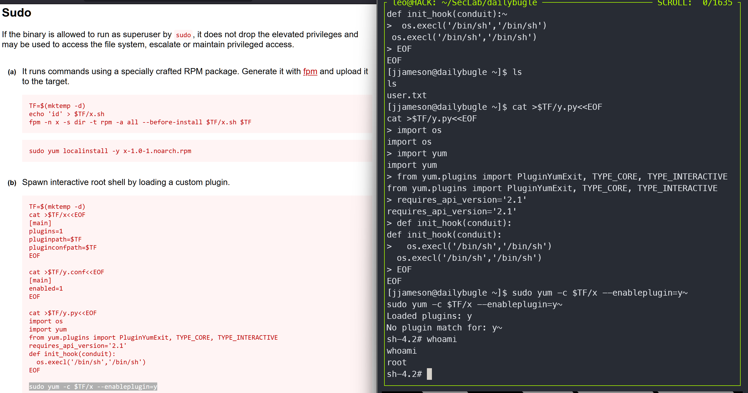Click the Sudo page heading
Image resolution: width=748 pixels, height=393 pixels.
[17, 13]
